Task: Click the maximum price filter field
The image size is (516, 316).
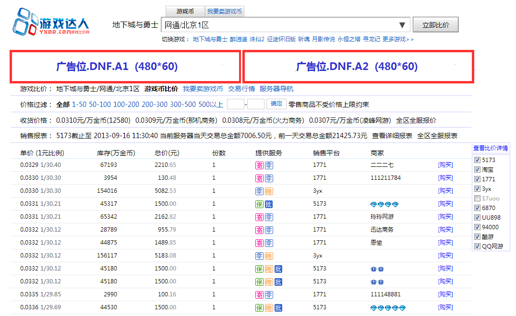Action: (256, 104)
